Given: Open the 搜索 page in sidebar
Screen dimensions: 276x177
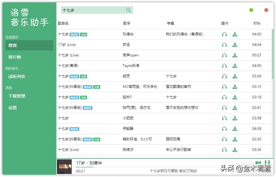Looking at the screenshot, I should click(x=29, y=45).
